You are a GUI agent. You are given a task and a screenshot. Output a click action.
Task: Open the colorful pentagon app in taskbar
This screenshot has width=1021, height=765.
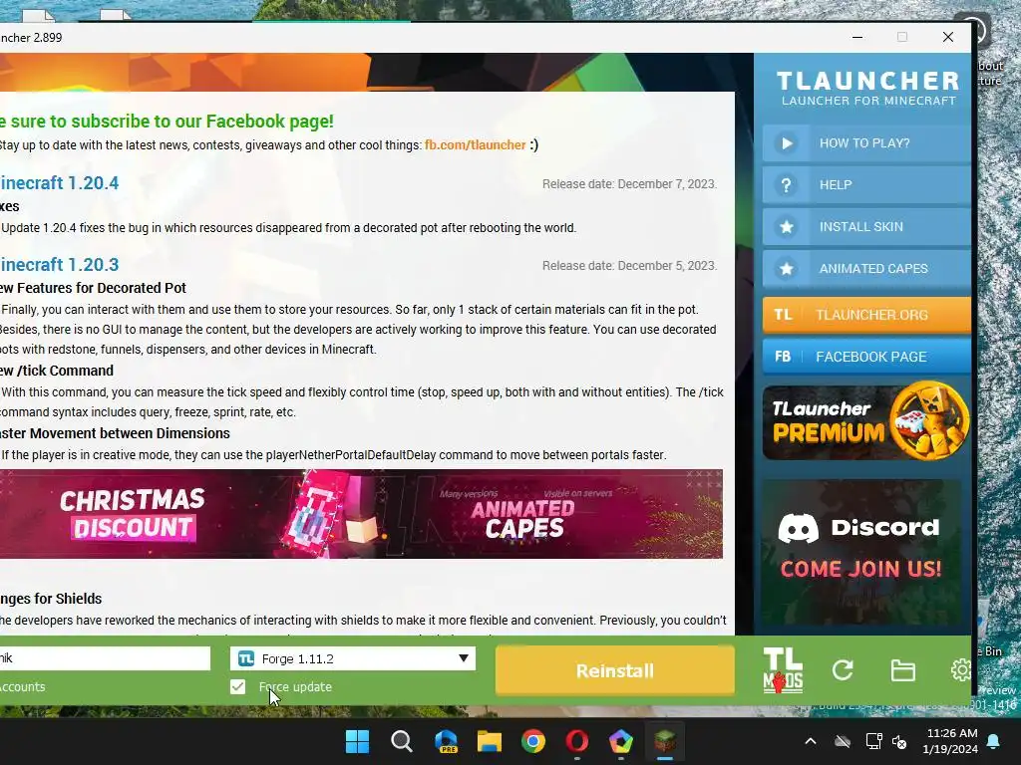(620, 741)
